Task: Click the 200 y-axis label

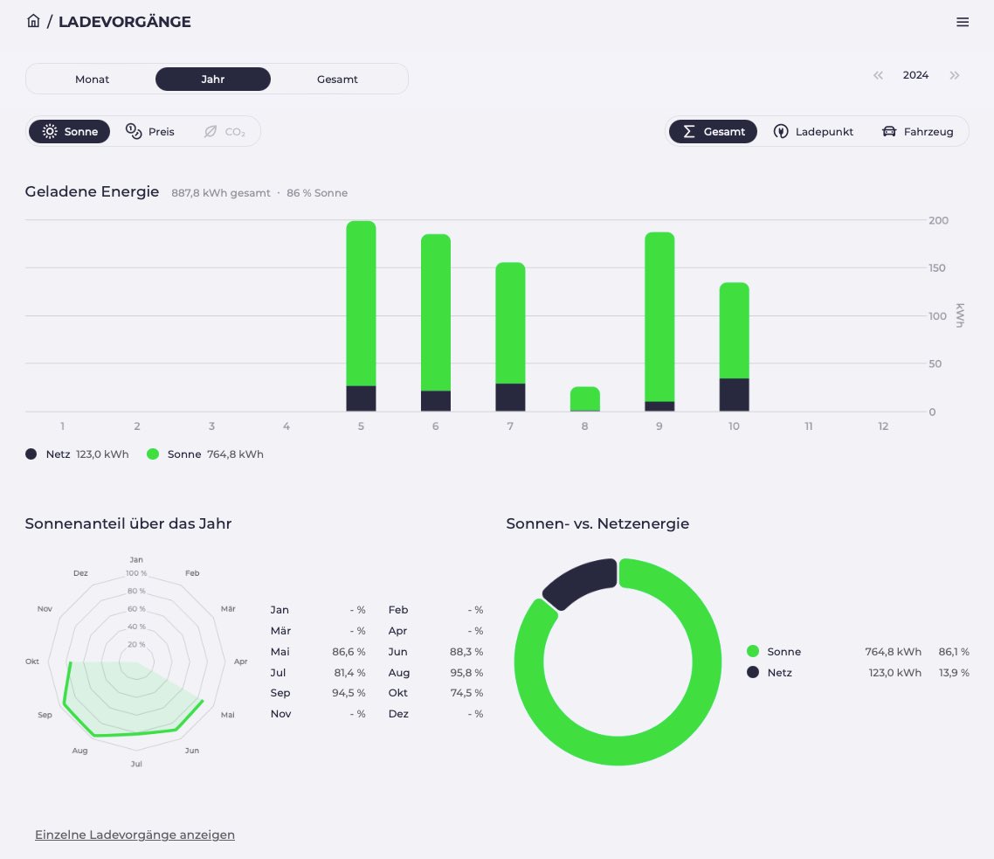Action: coord(938,220)
